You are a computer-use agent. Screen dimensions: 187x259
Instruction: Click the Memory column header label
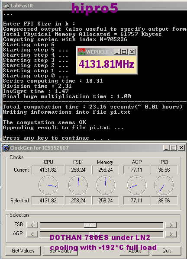click(x=105, y=162)
